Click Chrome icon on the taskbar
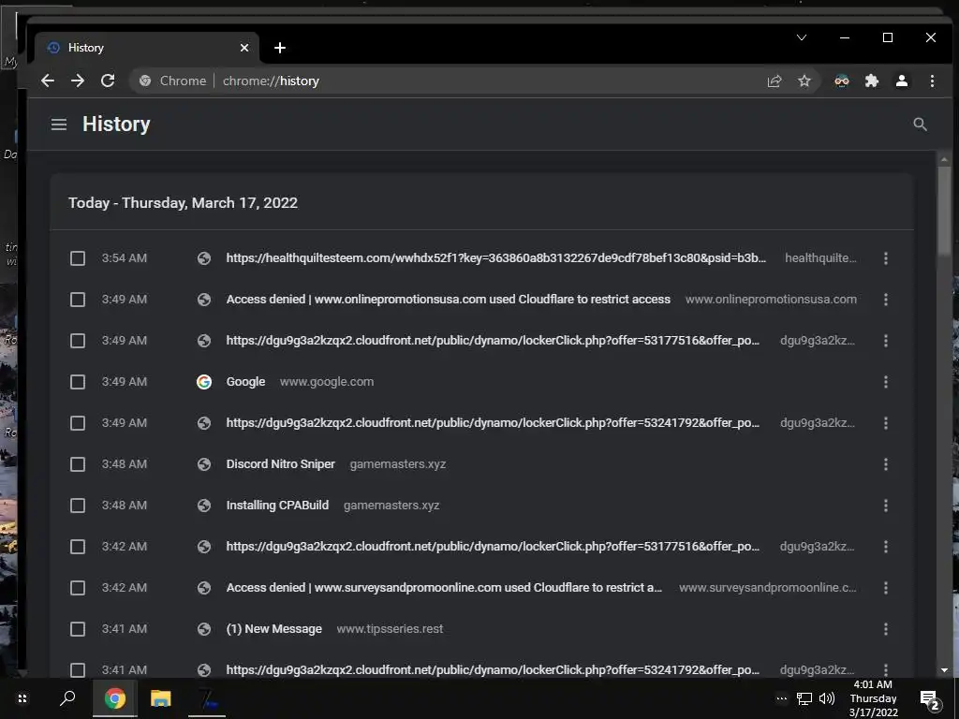Viewport: 959px width, 719px height. pos(114,698)
